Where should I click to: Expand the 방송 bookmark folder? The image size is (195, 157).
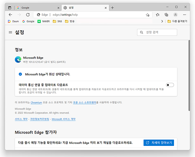click(x=70, y=21)
